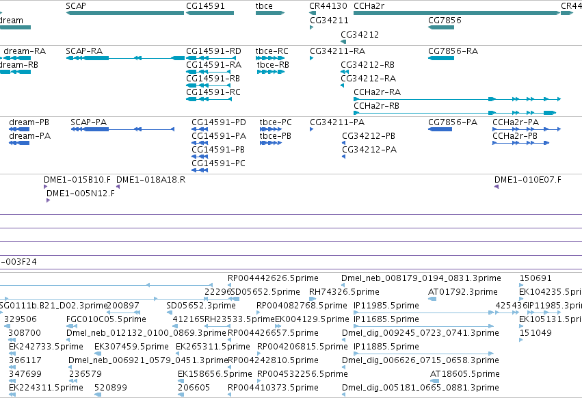Click the CCHa2r gene span
This screenshot has height=398, width=582.
pos(457,13)
